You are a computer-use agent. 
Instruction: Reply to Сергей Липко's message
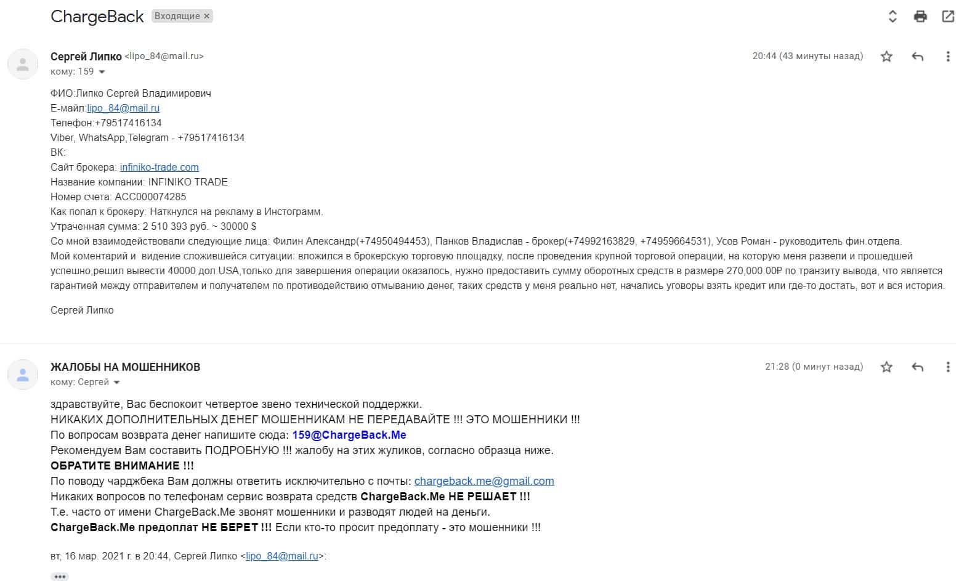click(917, 57)
